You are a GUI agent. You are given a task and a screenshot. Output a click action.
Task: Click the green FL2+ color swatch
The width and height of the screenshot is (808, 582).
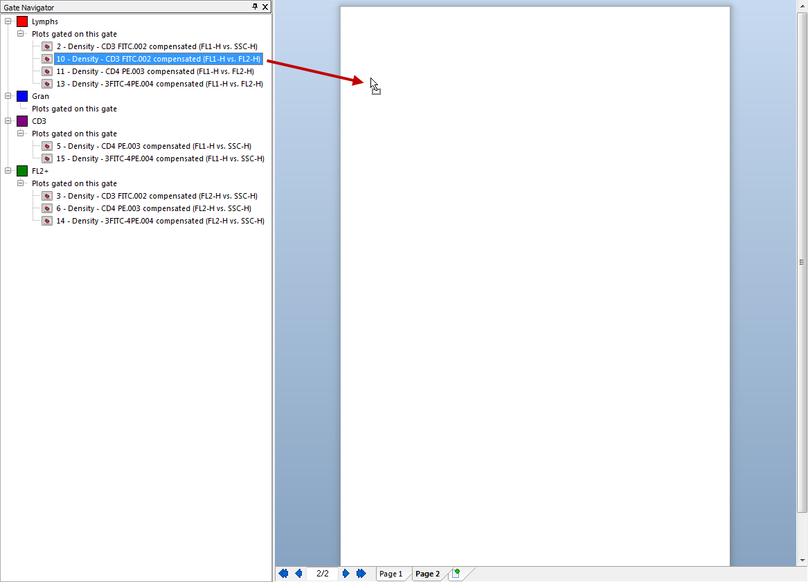tap(22, 171)
